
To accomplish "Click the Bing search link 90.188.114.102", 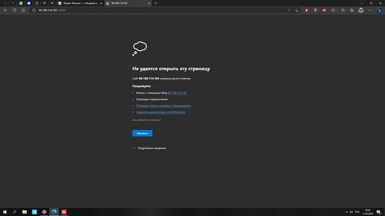I will tap(177, 93).
